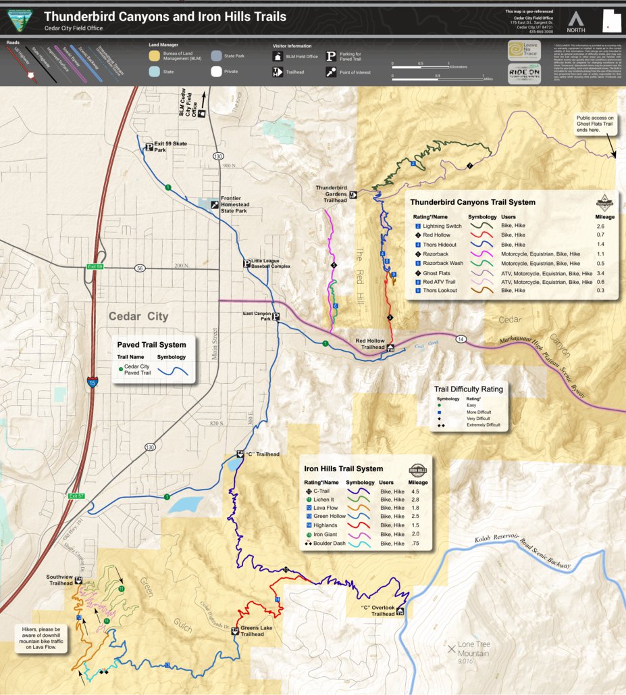626x695 pixels.
Task: Click the Exit 59 Skate Park parking icon
Action: [x=149, y=147]
